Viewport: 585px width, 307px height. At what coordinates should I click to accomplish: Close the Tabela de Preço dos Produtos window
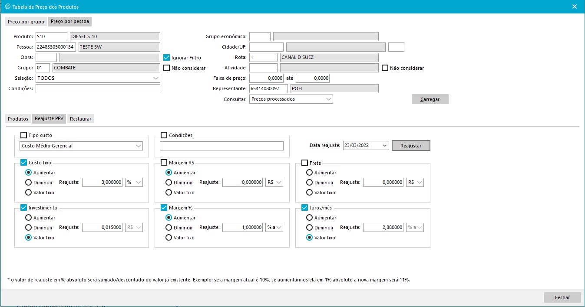pyautogui.click(x=575, y=7)
